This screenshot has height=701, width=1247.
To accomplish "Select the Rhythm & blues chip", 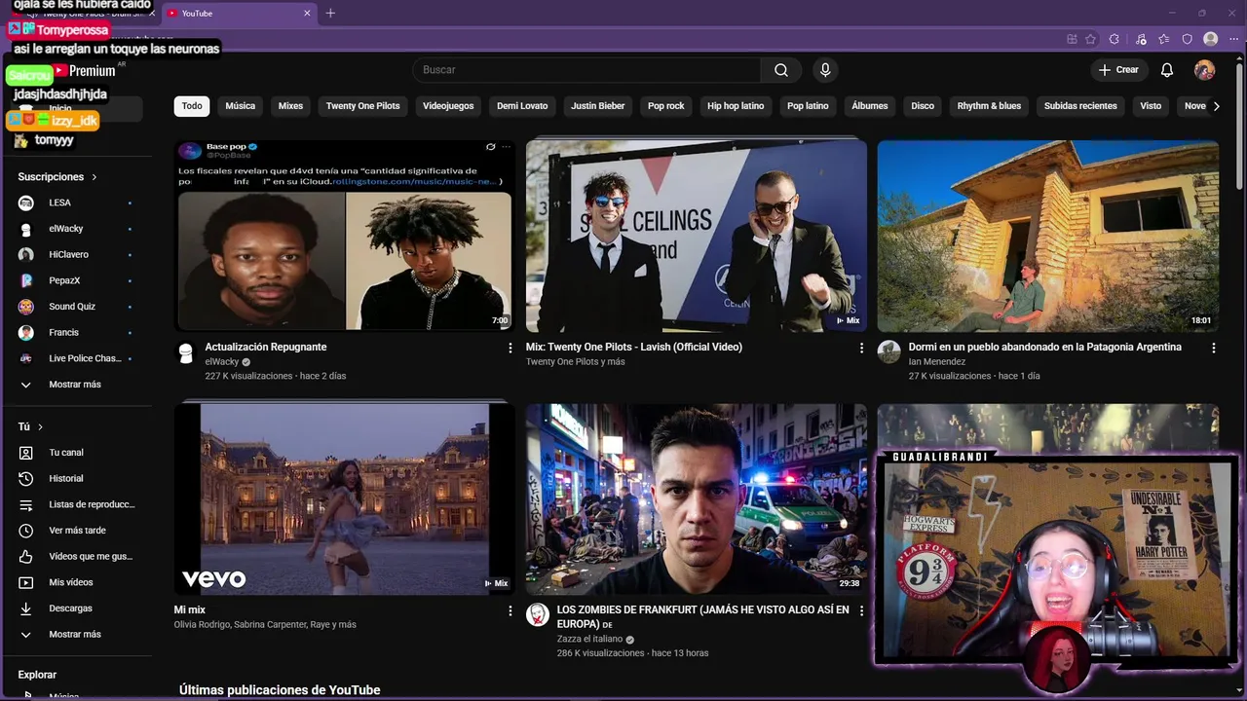I will [989, 106].
